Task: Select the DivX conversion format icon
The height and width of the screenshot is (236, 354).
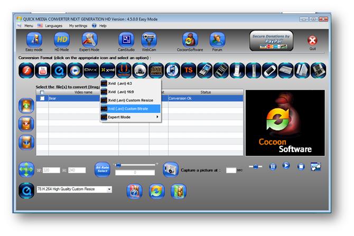Action: [x=91, y=71]
